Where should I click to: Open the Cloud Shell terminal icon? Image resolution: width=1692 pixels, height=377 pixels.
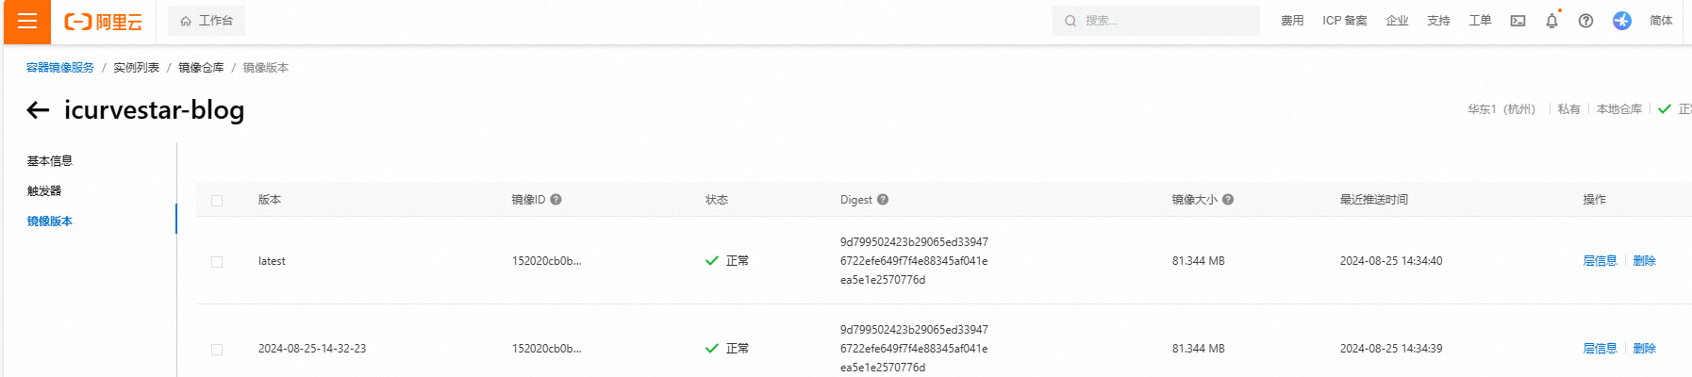point(1518,21)
